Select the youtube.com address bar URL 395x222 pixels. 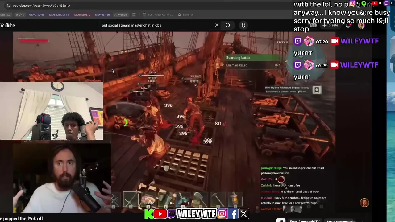click(x=41, y=6)
